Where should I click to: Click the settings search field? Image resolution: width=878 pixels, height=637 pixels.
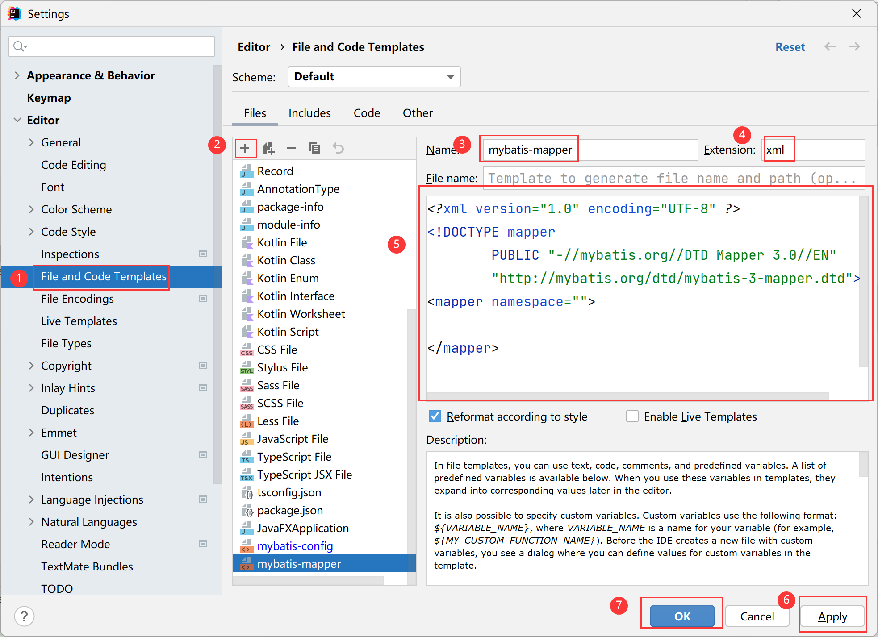tap(112, 46)
